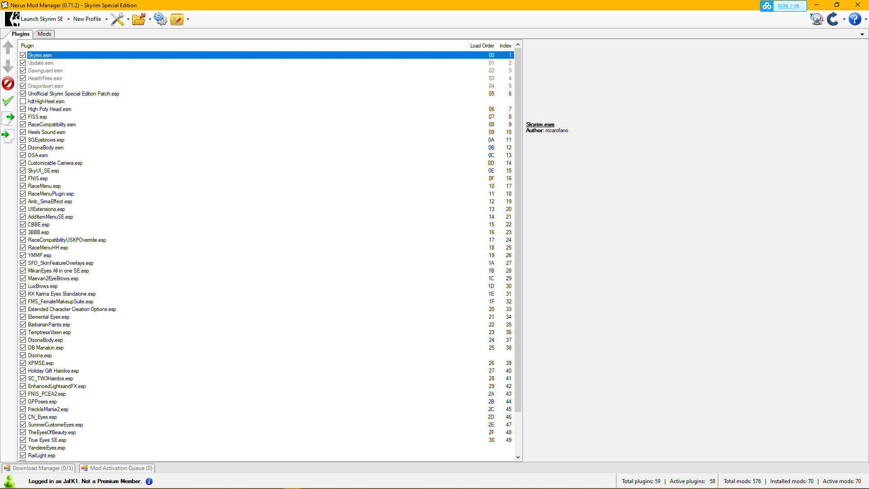Select the True Eyes SE.esp row
Viewport: 869px width, 489px height.
[266, 440]
